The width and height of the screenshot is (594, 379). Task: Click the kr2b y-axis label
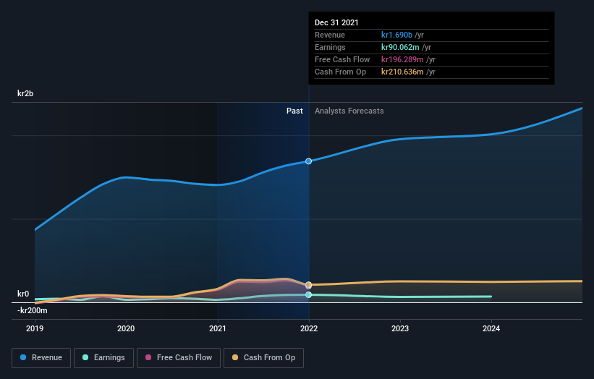click(25, 93)
